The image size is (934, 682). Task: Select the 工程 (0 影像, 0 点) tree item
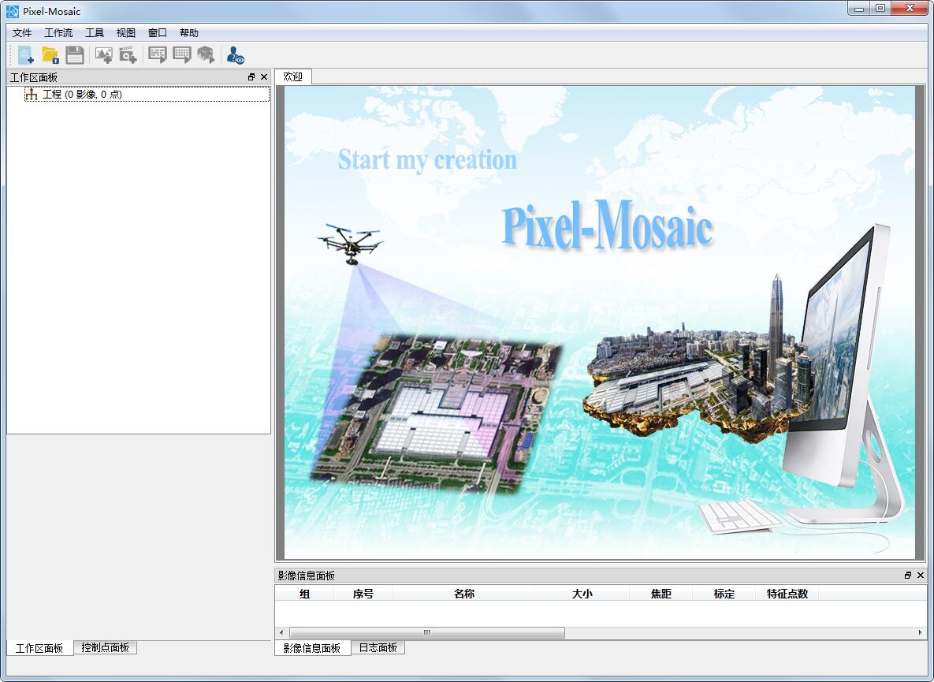pos(147,94)
